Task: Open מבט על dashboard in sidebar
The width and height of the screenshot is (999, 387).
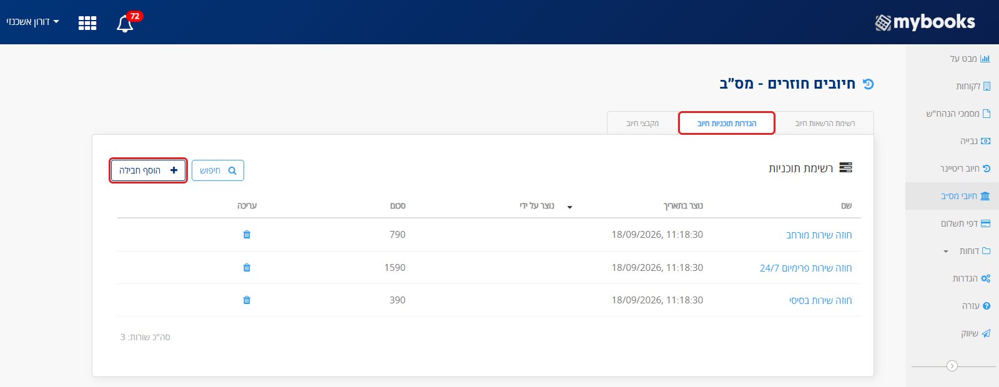Action: point(970,59)
